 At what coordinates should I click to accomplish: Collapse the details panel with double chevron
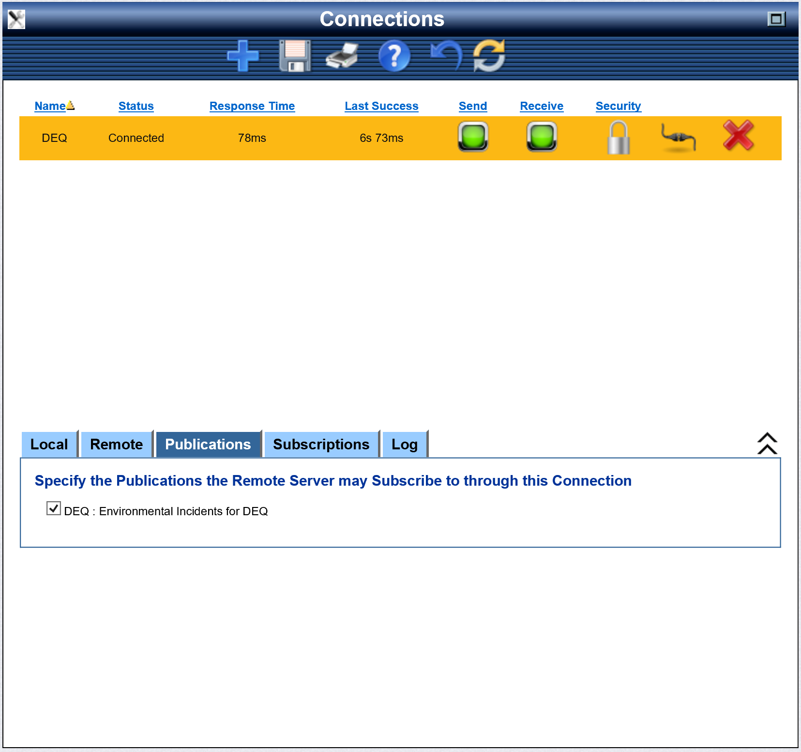tap(767, 444)
